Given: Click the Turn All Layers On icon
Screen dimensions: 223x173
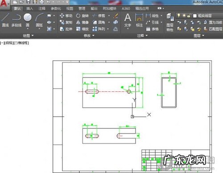Looking at the screenshot, I should [179, 29].
